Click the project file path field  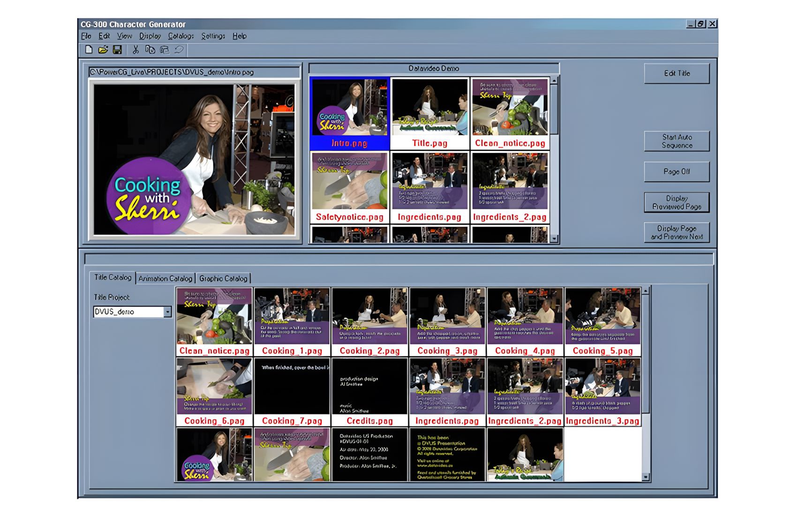pyautogui.click(x=195, y=72)
